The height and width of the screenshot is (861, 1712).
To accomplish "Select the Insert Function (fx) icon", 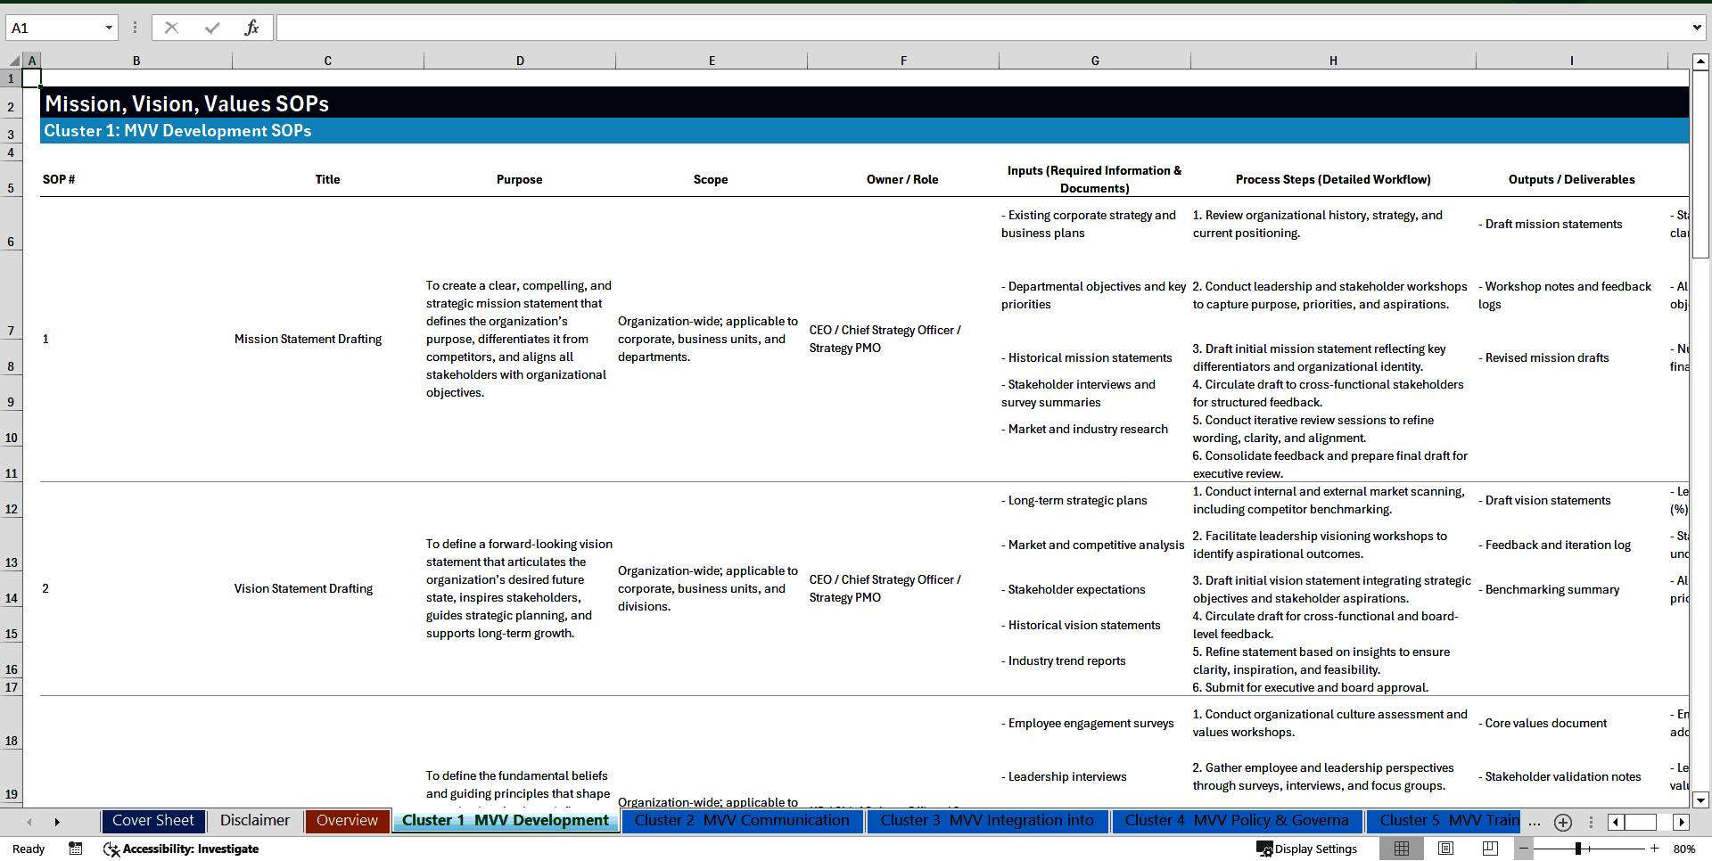I will coord(253,27).
